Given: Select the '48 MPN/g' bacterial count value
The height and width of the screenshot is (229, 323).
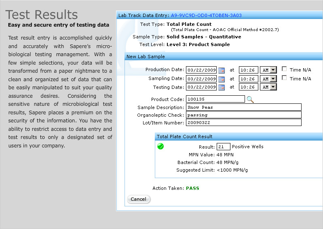Looking at the screenshot, I should coord(228,162).
